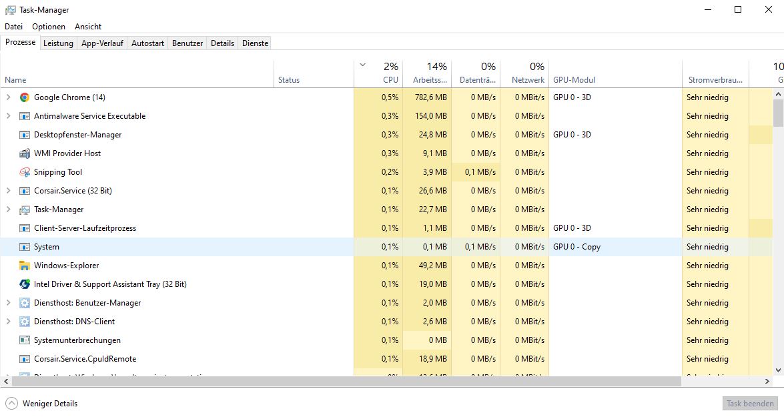
Task: Sort by the Netzwerk column header
Action: pos(524,74)
